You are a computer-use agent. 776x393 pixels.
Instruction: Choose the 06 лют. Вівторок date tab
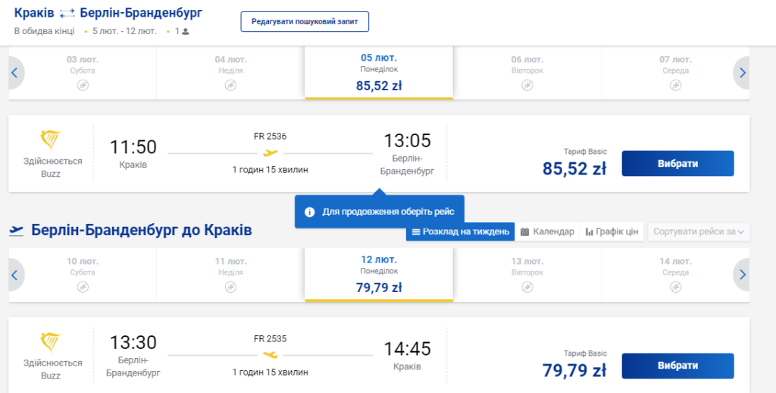coord(527,73)
